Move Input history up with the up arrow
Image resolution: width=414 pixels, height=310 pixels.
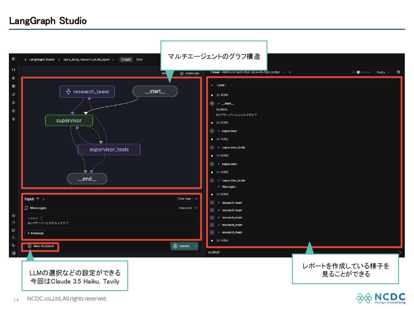38,199
